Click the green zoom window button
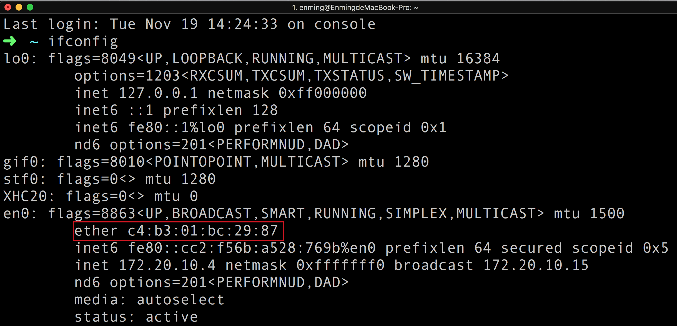 click(30, 7)
